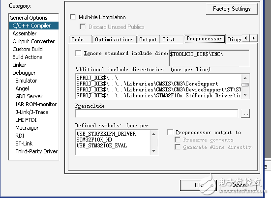Click the Preinclude browse button
This screenshot has height=199, width=271.
pos(245,114)
